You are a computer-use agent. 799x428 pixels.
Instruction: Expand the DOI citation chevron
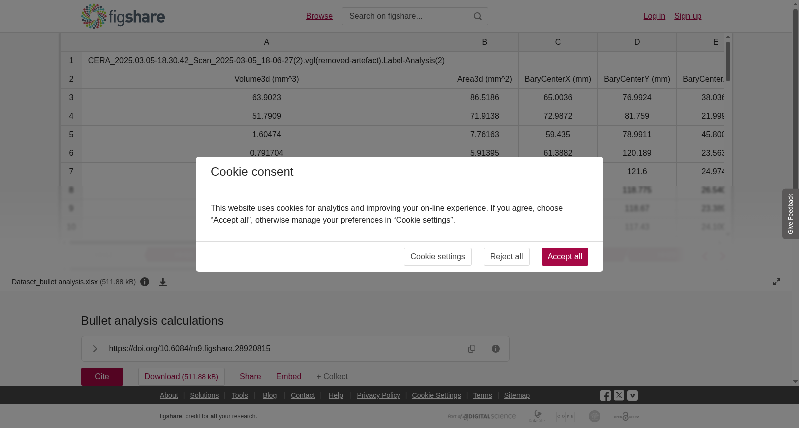click(x=95, y=349)
